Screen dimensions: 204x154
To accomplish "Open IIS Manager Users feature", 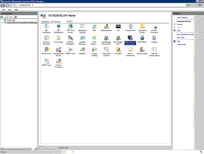I will (118, 40).
